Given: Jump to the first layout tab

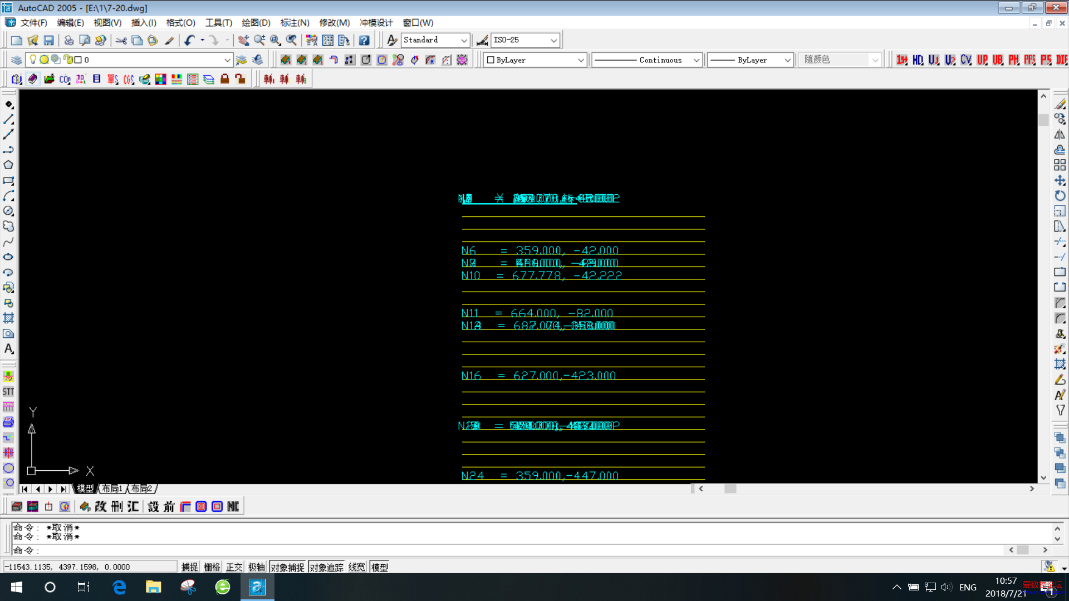Looking at the screenshot, I should click(x=24, y=489).
